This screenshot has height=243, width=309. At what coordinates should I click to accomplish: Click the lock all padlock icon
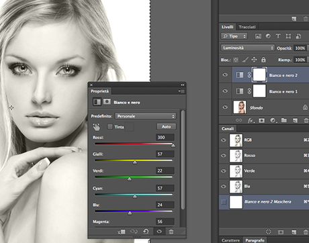click(263, 60)
